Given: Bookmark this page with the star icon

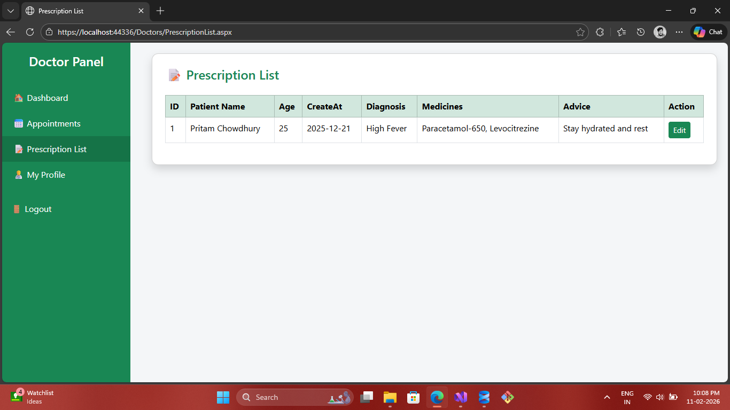Looking at the screenshot, I should click(580, 32).
